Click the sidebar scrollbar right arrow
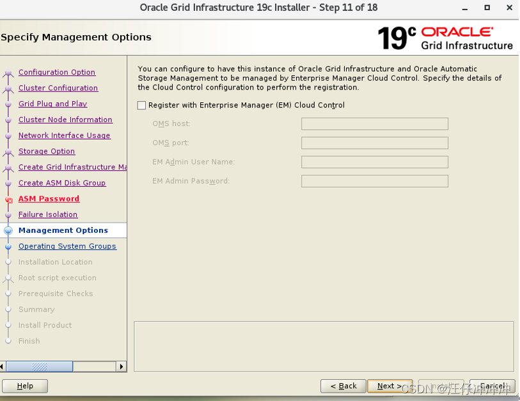The height and width of the screenshot is (401, 520). pyautogui.click(x=121, y=366)
